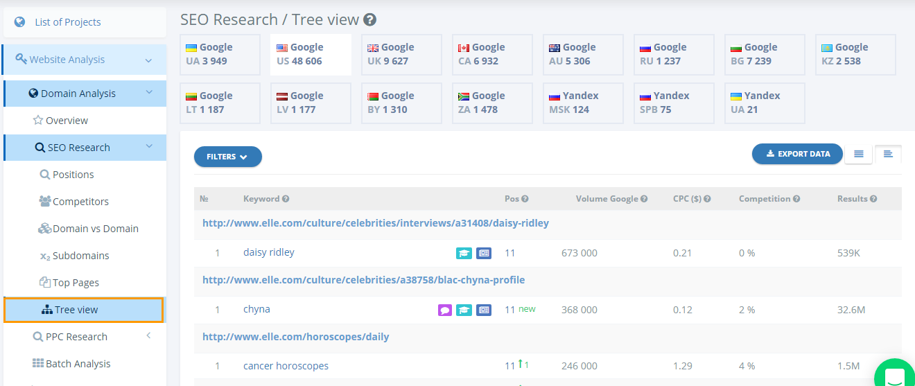Select Google ZA 1 478 database tab
The width and height of the screenshot is (915, 386).
(492, 103)
